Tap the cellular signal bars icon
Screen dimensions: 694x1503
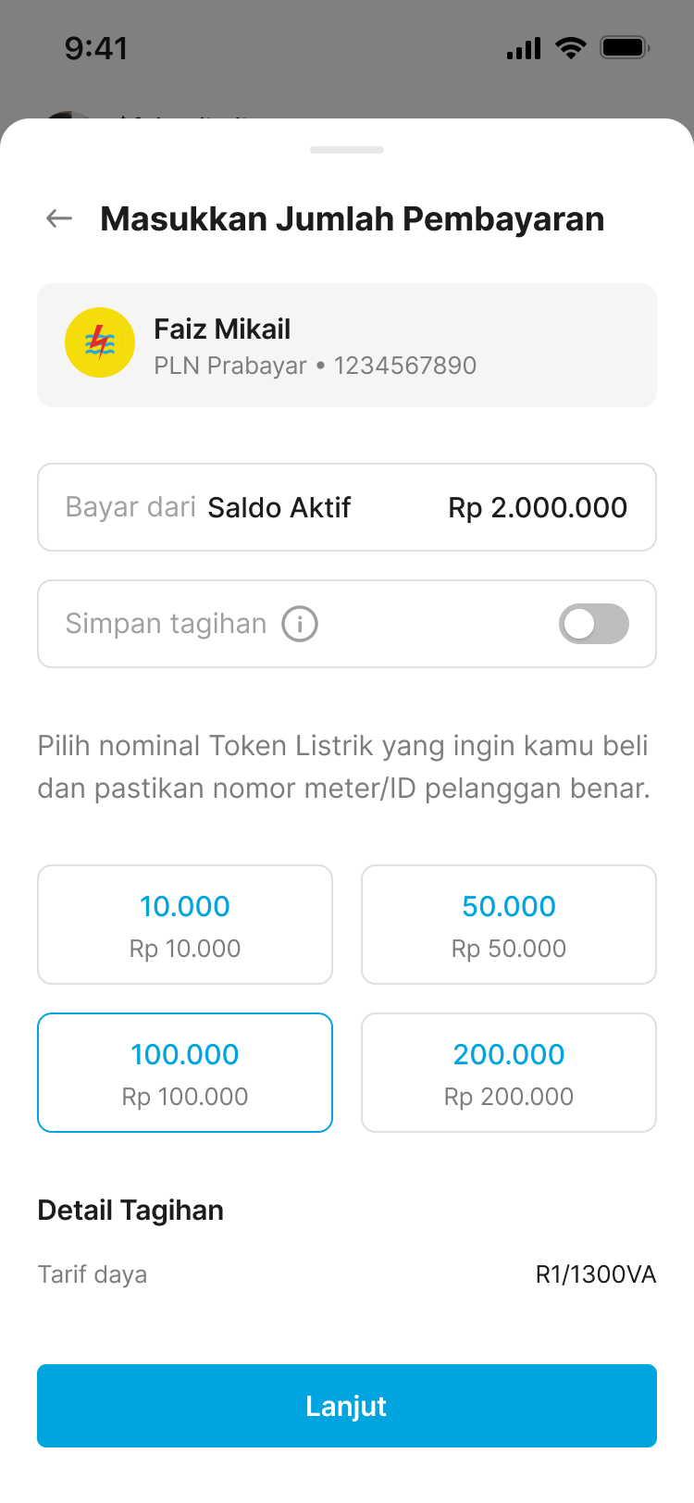coord(524,48)
